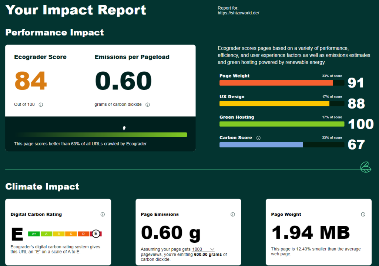Click the green leaf logo icon
Image resolution: width=379 pixels, height=266 pixels.
pyautogui.click(x=366, y=167)
